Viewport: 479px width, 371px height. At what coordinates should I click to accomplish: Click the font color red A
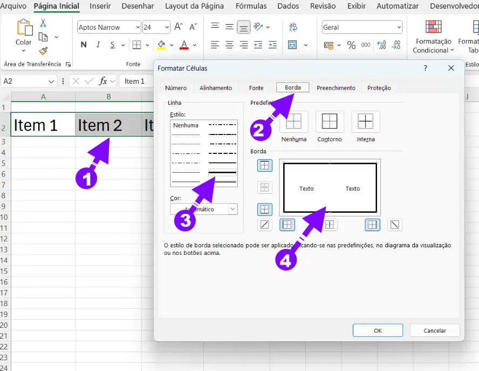click(x=184, y=45)
